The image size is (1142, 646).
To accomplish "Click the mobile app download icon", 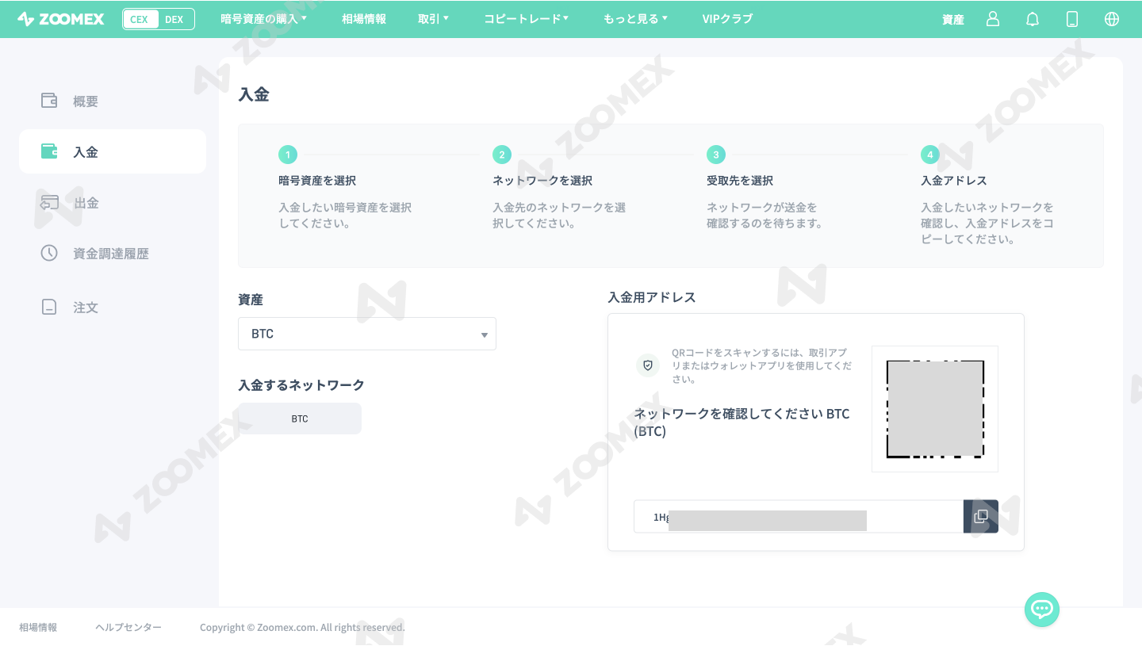I will (x=1071, y=18).
